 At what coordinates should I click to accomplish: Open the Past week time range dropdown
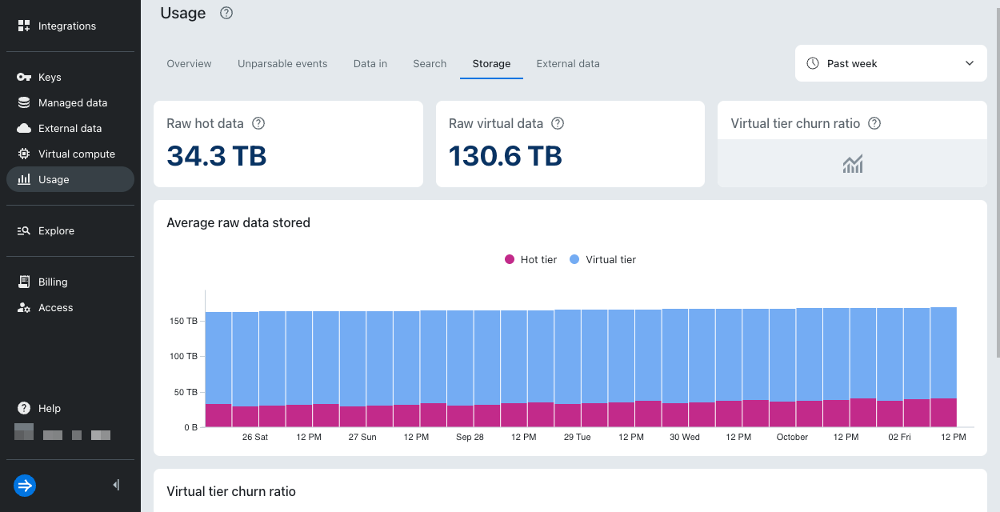pos(890,63)
